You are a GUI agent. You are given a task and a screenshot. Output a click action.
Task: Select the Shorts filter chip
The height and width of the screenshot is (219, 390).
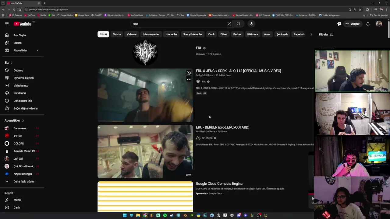click(x=117, y=34)
